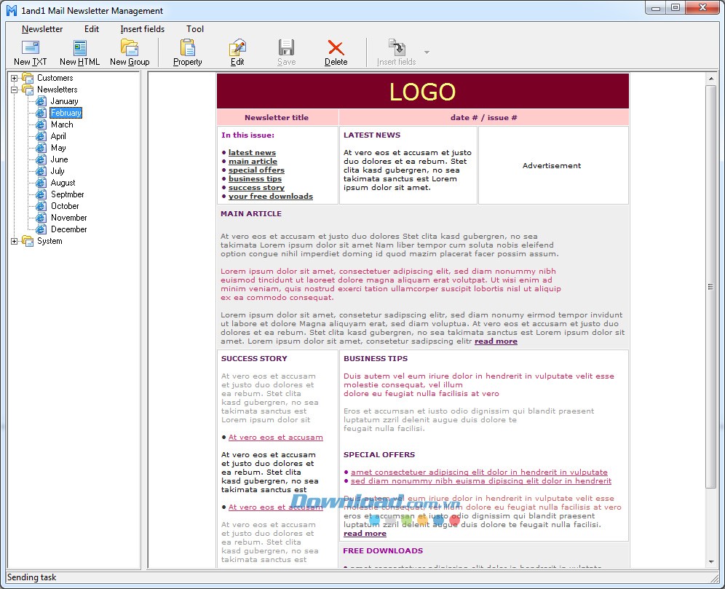Open the Tool menu
This screenshot has height=589, width=725.
point(194,29)
